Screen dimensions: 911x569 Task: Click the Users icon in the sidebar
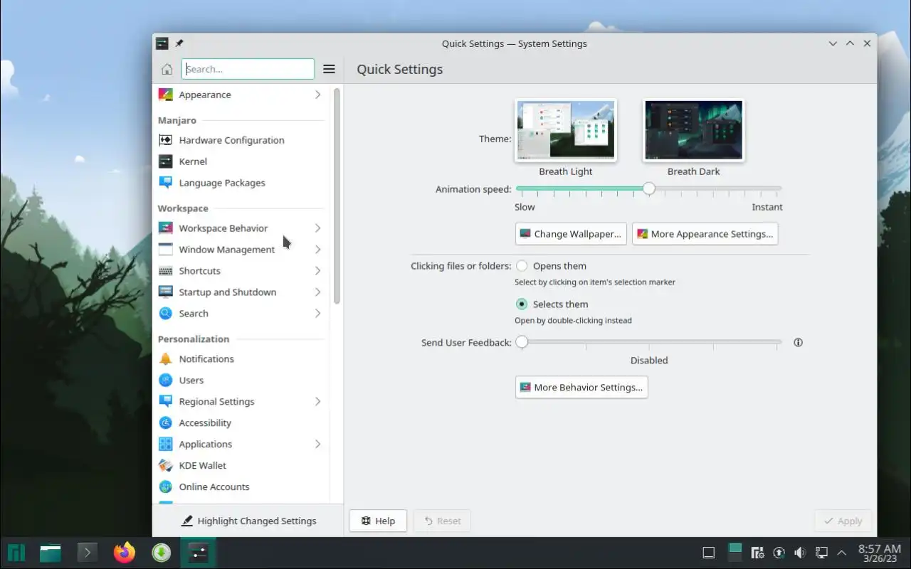tap(165, 381)
